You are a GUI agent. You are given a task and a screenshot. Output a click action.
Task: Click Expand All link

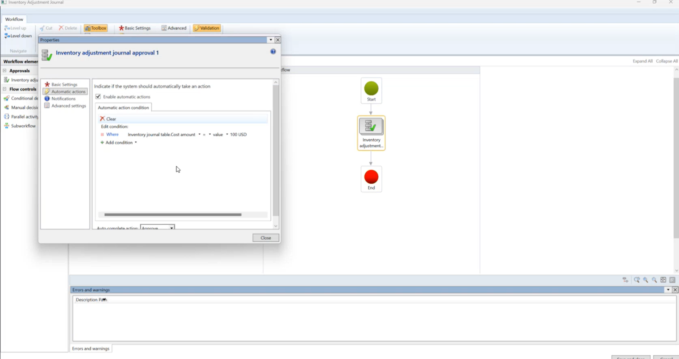point(642,61)
